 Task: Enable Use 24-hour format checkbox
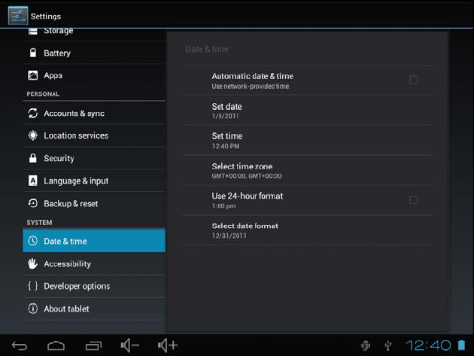(413, 200)
